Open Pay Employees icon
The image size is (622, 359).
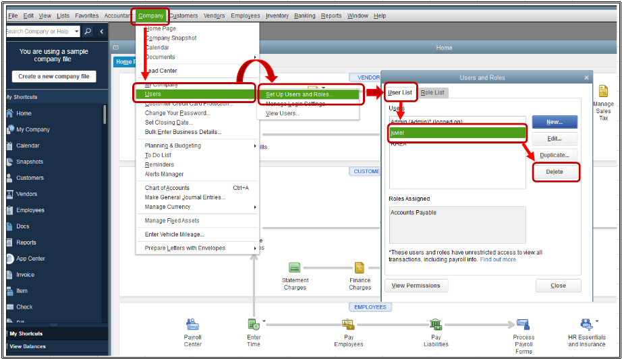coord(348,325)
